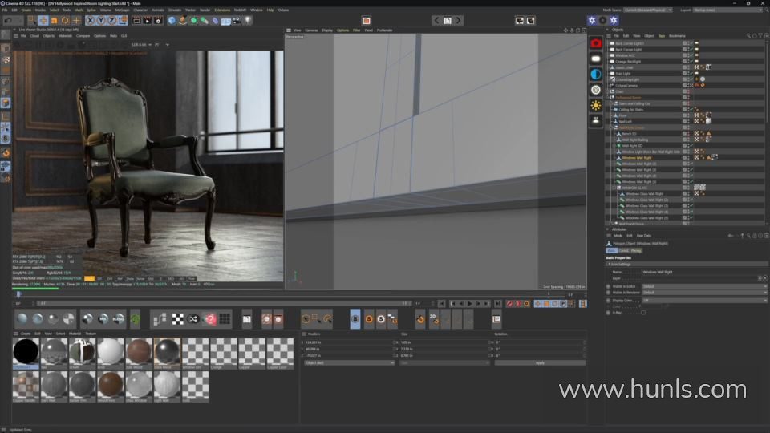770x433 pixels.
Task: Select the Rotate tool in top toolbar
Action: [x=66, y=20]
